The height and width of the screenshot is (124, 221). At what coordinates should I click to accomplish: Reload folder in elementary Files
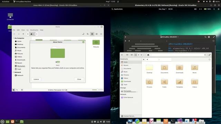point(205,55)
